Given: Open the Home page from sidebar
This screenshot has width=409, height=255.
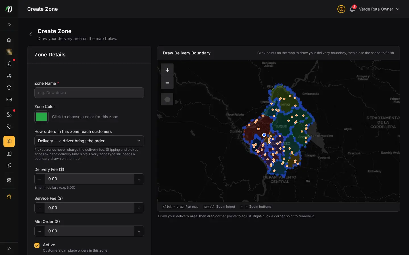Looking at the screenshot, I should pyautogui.click(x=9, y=40).
